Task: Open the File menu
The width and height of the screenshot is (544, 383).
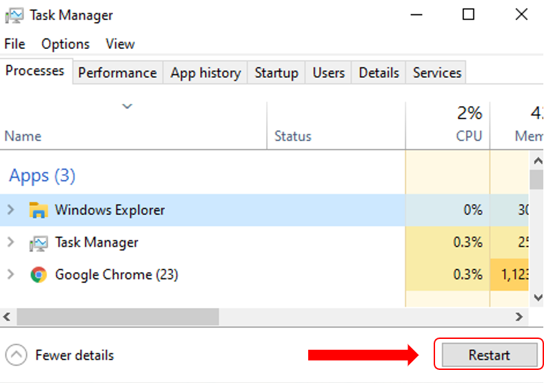Action: click(14, 44)
